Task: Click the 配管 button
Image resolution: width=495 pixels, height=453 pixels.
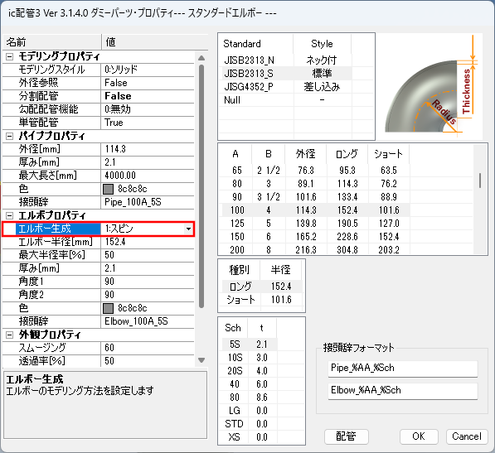Action: pyautogui.click(x=347, y=436)
